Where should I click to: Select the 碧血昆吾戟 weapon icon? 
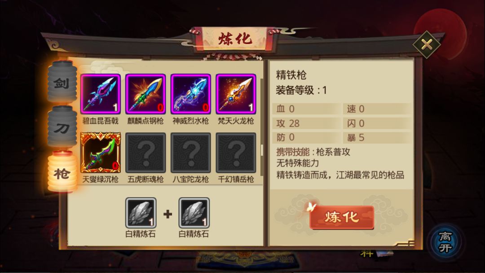pyautogui.click(x=101, y=94)
